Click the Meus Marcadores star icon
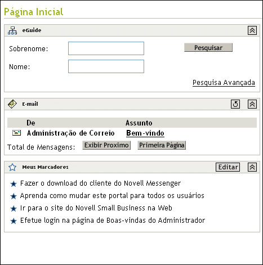The height and width of the screenshot is (265, 263). tap(12, 167)
